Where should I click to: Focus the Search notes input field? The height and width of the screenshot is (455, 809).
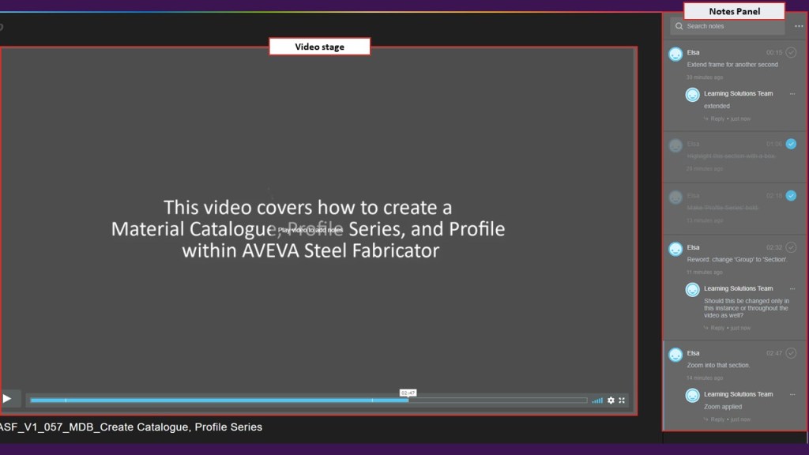pyautogui.click(x=731, y=26)
